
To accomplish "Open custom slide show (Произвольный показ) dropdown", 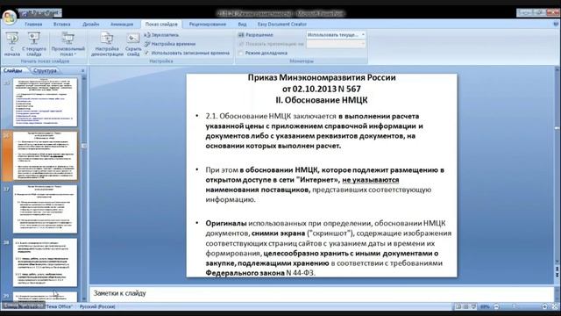I will point(68,45).
